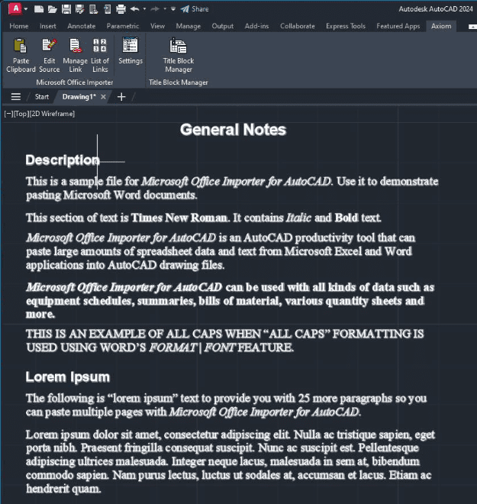Open the Annotate ribbon tab
The image size is (477, 504).
click(x=81, y=26)
